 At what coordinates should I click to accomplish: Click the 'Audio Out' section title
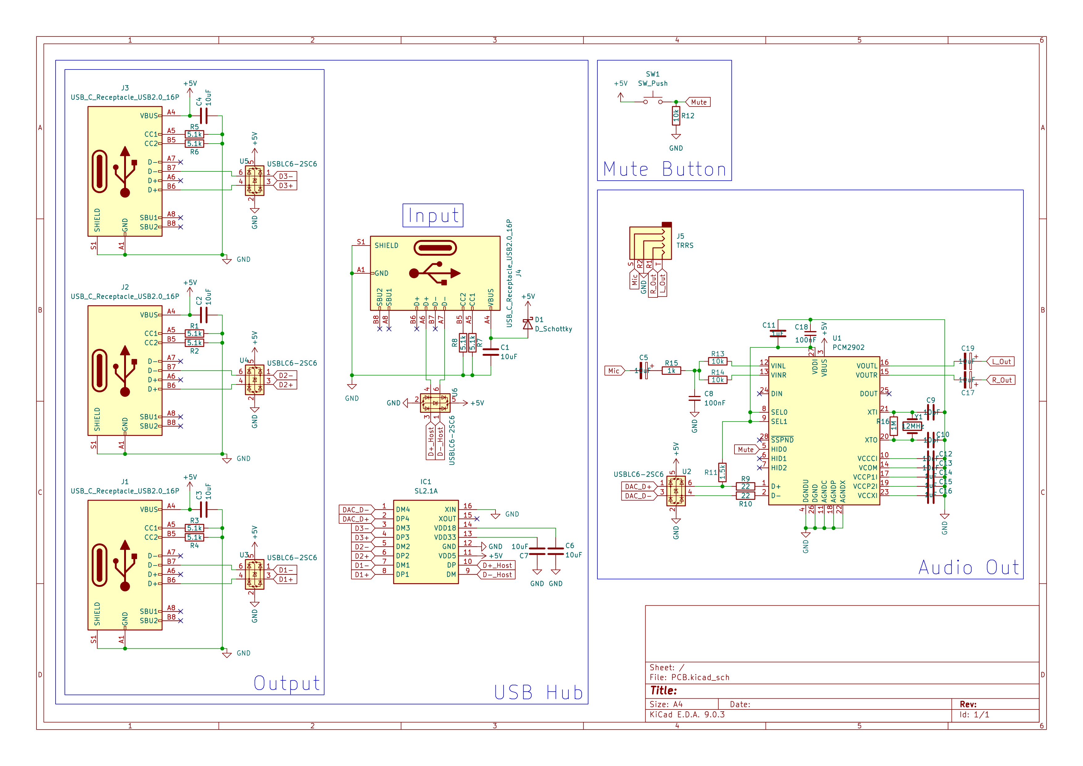tap(969, 567)
